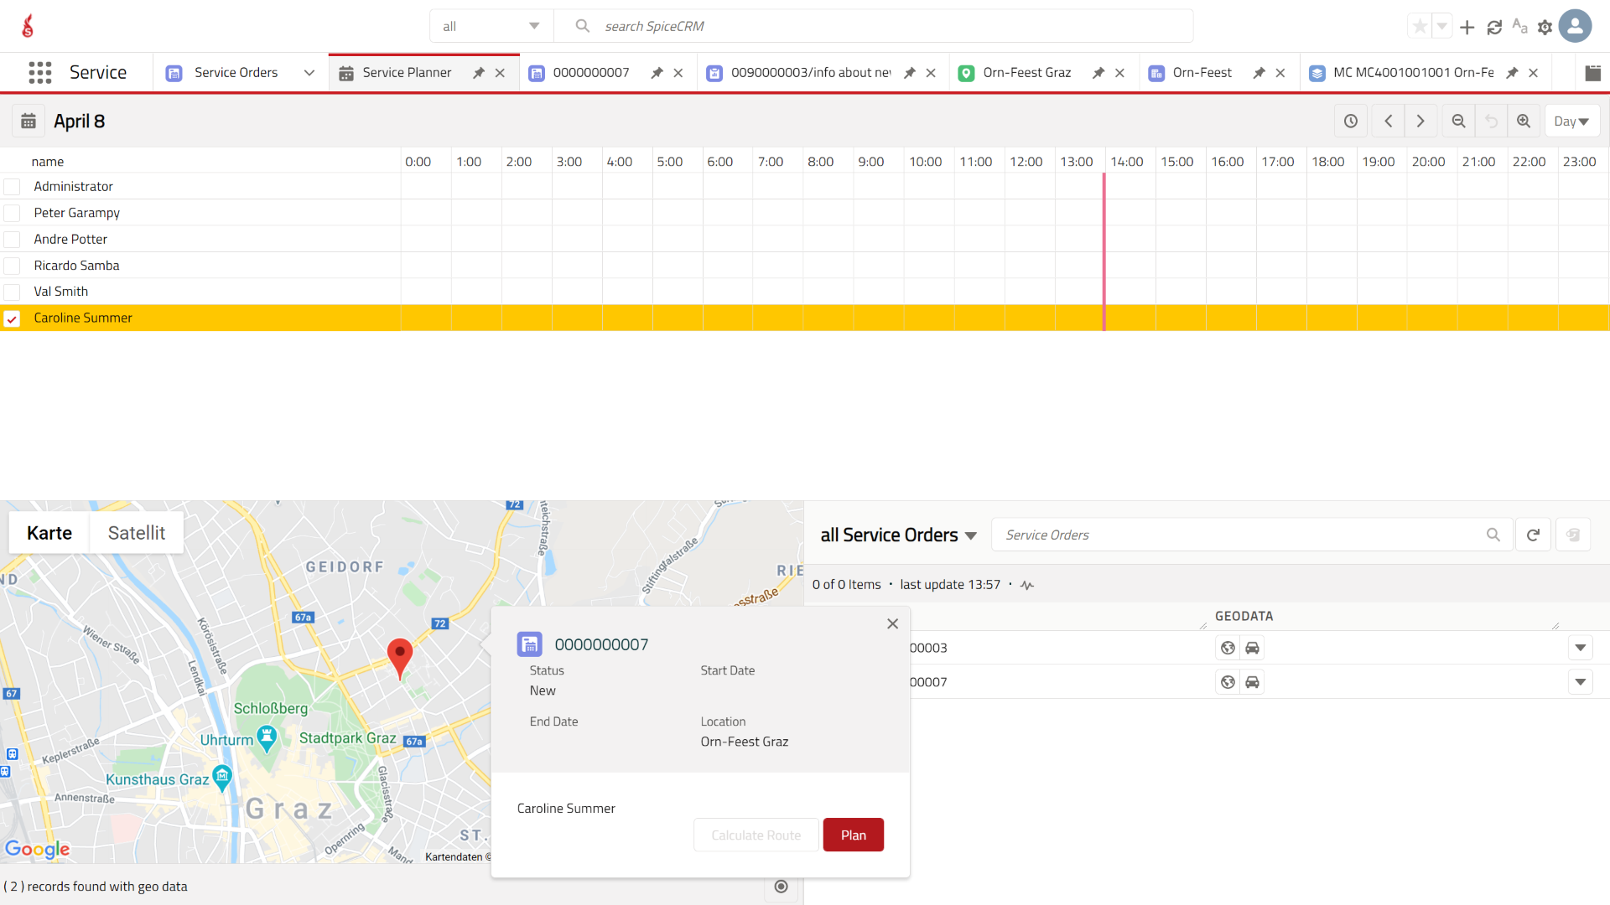The height and width of the screenshot is (905, 1610).
Task: Refresh the Service Orders list
Action: click(1533, 535)
